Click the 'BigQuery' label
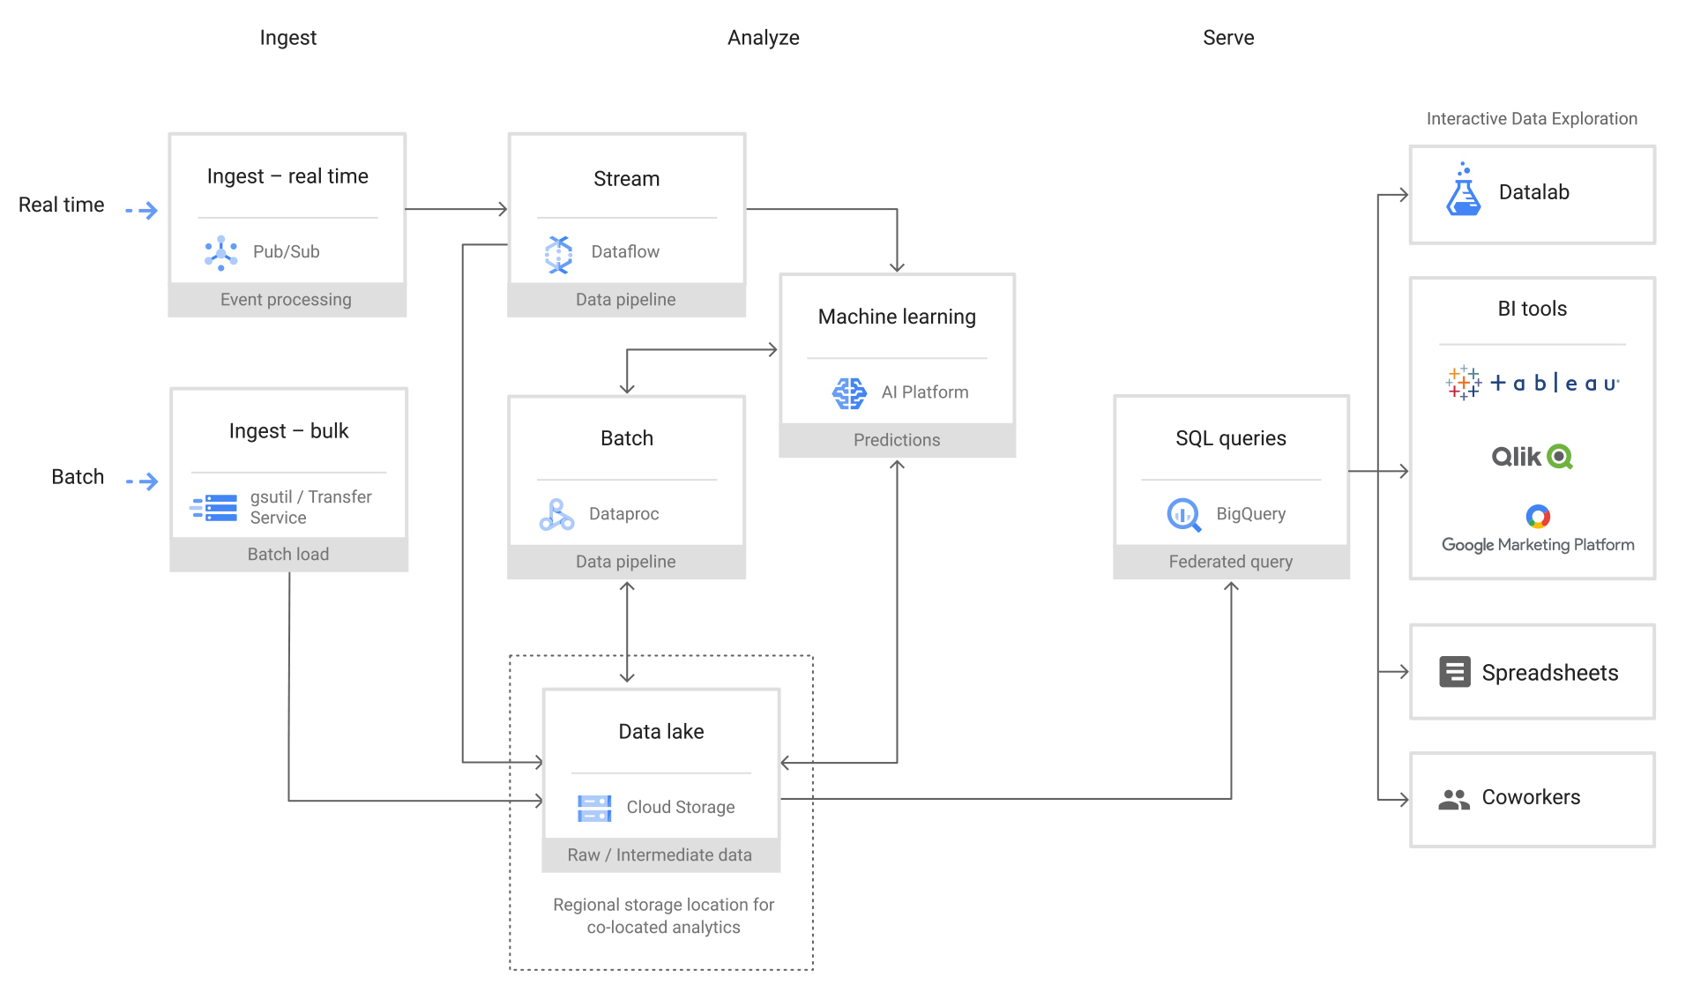The image size is (1693, 985). (1251, 514)
